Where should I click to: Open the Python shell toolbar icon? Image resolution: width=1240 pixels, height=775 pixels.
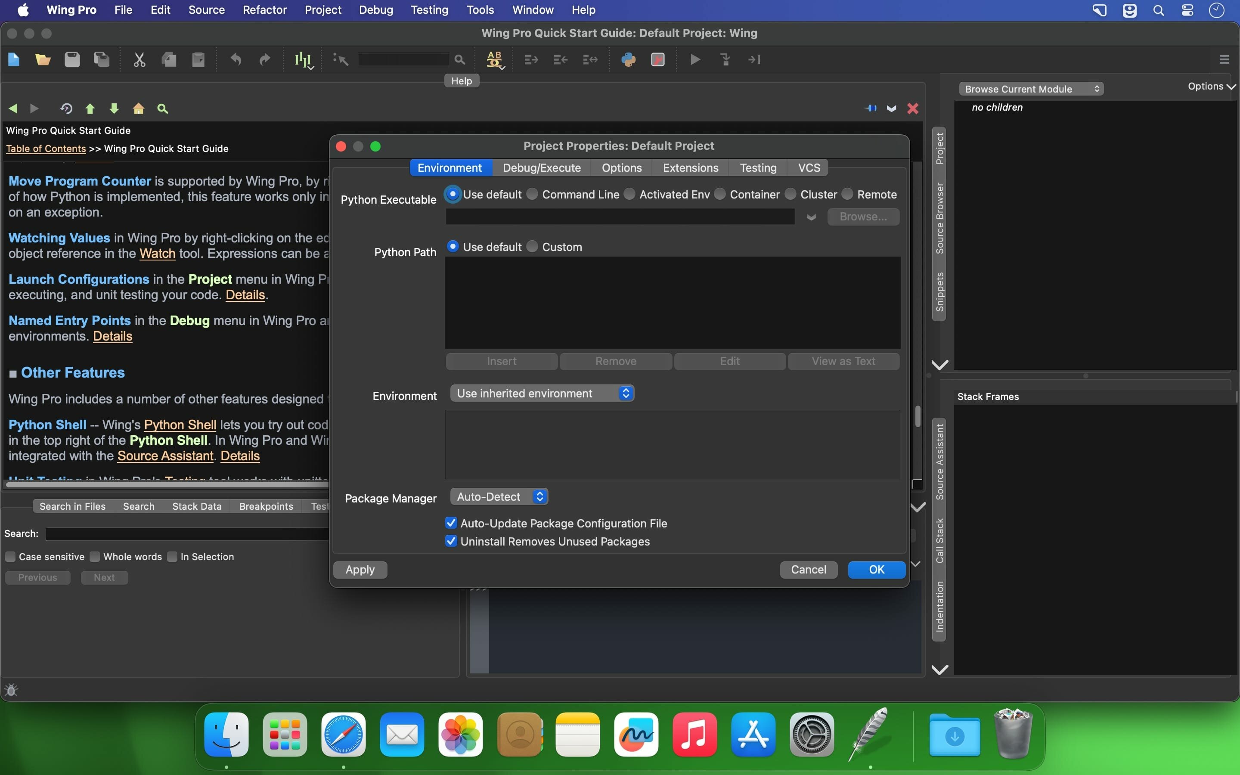point(629,60)
